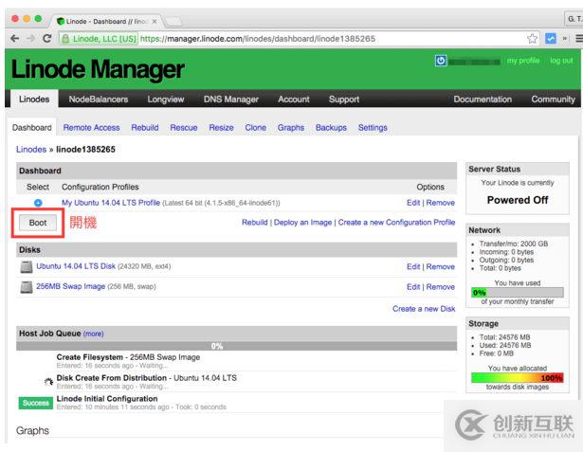Open My Ubuntu 14.04 LTS Profile link
The height and width of the screenshot is (452, 583).
pos(111,203)
